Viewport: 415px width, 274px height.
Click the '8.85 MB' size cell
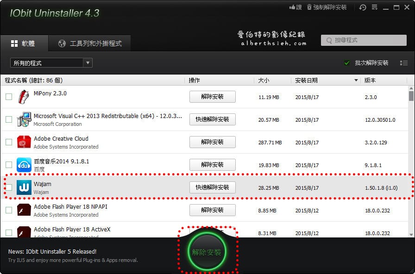click(267, 211)
